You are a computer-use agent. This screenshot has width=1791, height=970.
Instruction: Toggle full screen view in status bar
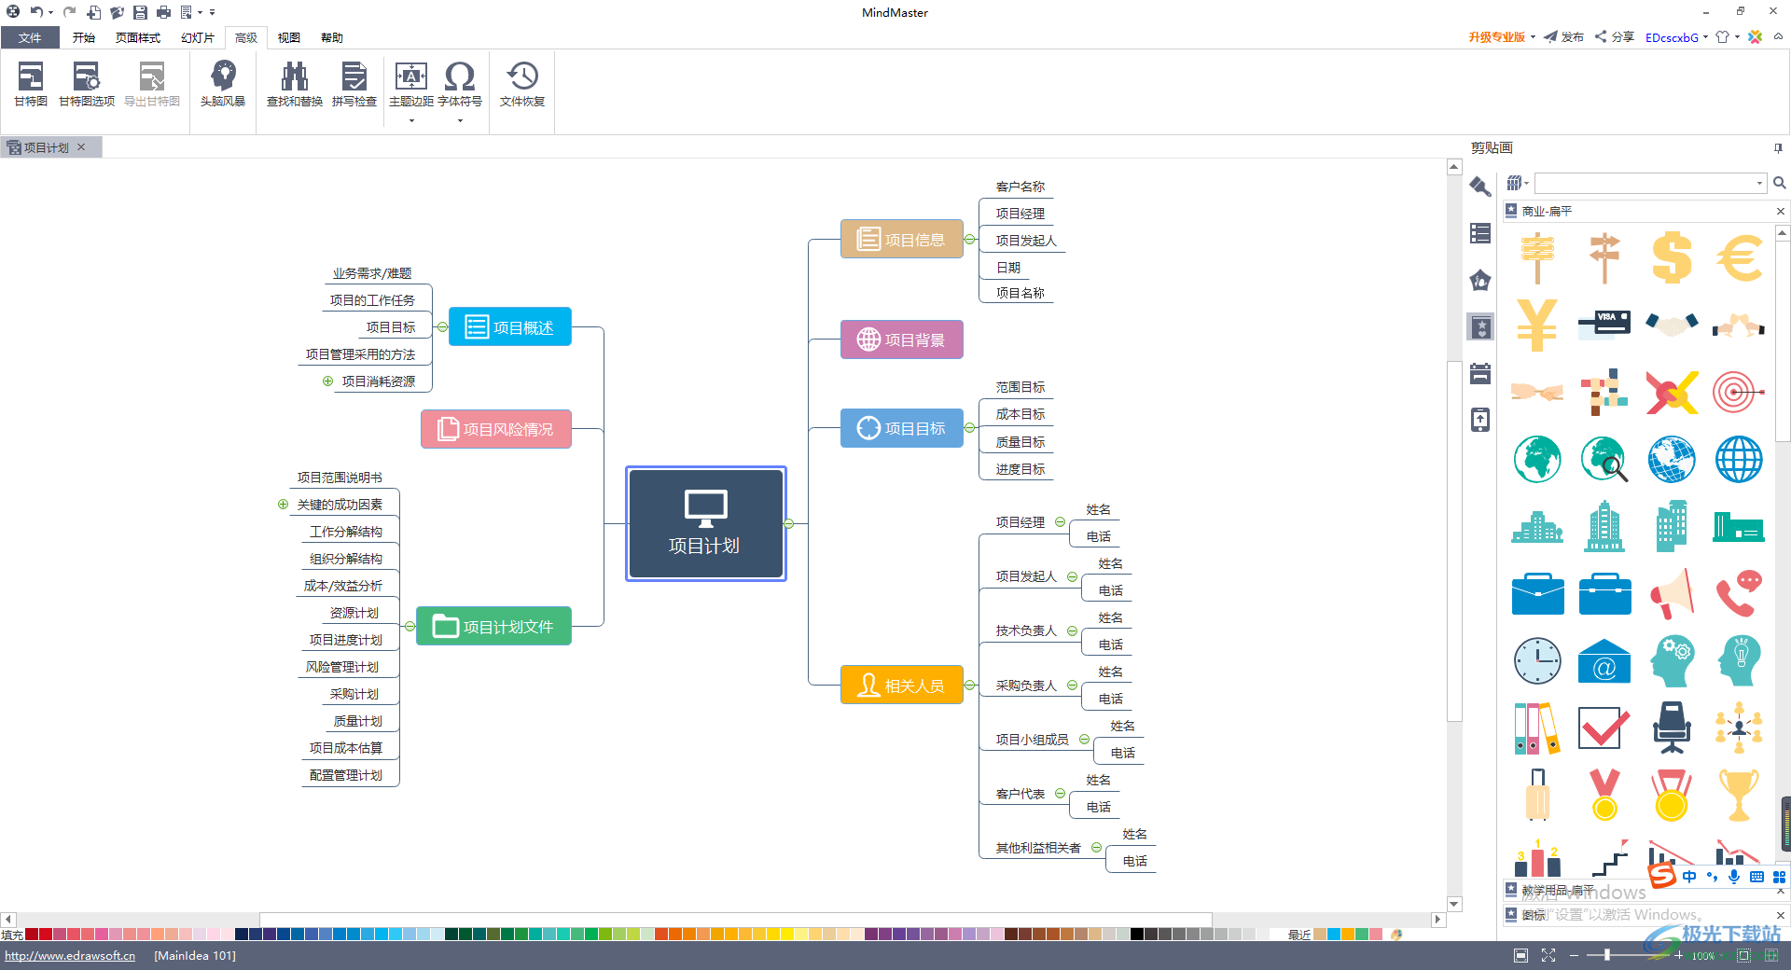click(1548, 955)
